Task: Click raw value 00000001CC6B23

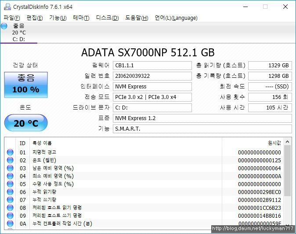Action: pyautogui.click(x=260, y=208)
